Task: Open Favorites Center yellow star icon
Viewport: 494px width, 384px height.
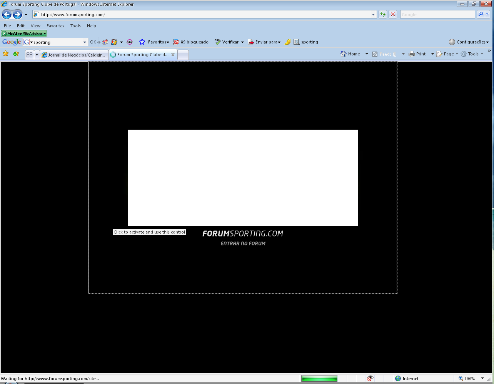Action: [6, 54]
